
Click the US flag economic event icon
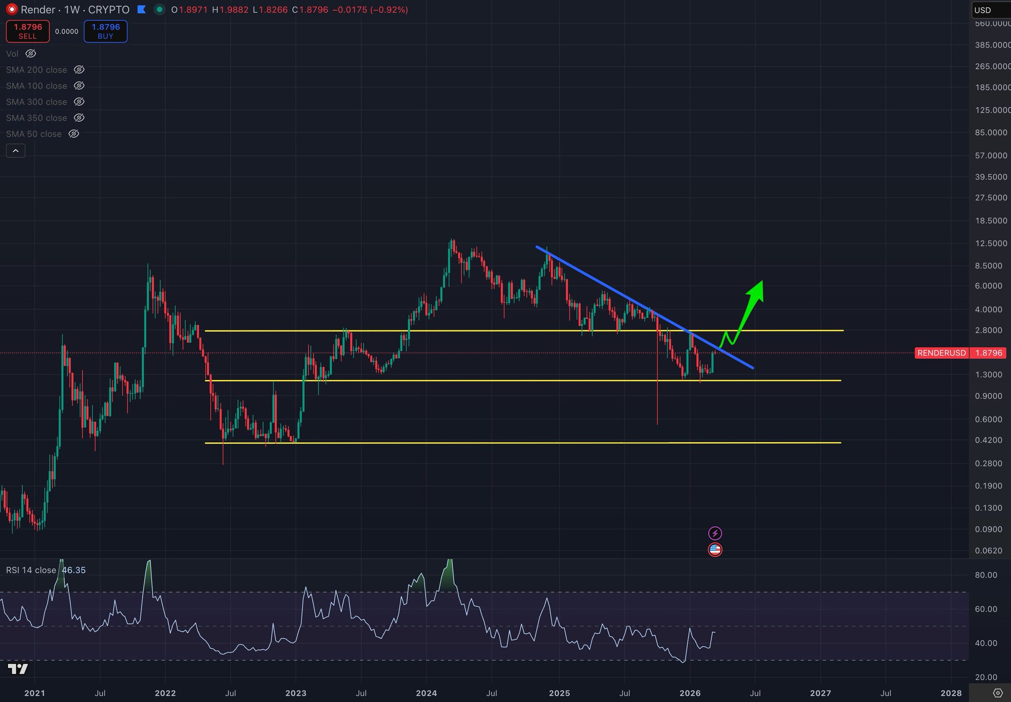click(715, 549)
